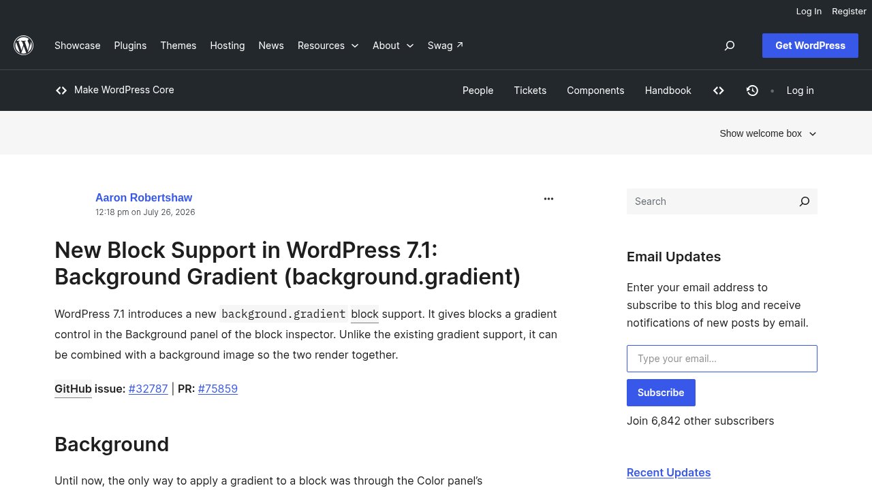
Task: Click 'Join 6,842 other subscribers' text
Action: (700, 421)
